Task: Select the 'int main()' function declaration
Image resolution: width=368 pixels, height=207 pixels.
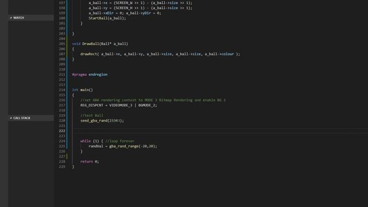Action: [83, 90]
